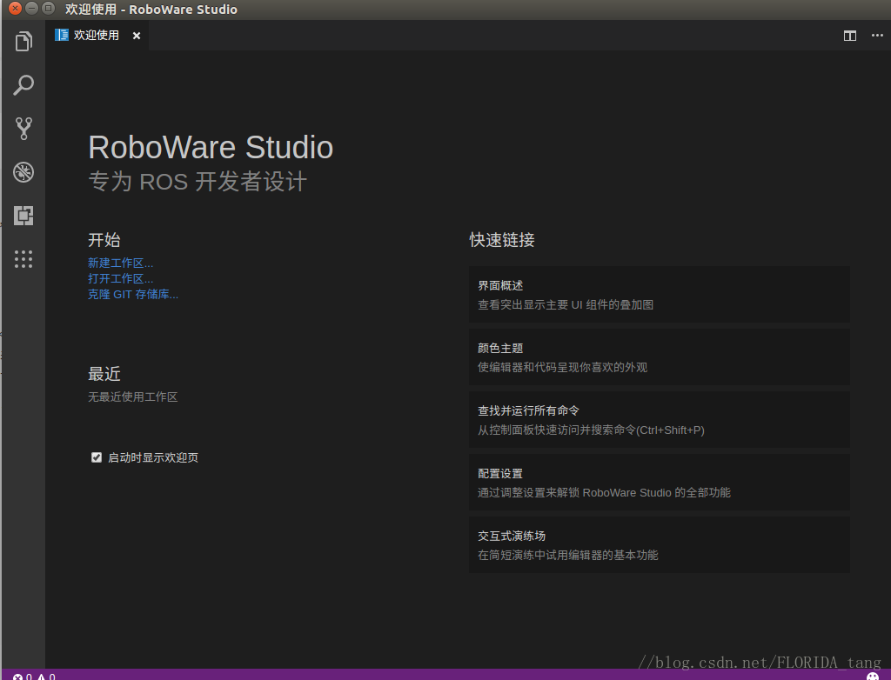Viewport: 891px width, 680px height.
Task: Click the 新建工作区... link
Action: pos(120,263)
